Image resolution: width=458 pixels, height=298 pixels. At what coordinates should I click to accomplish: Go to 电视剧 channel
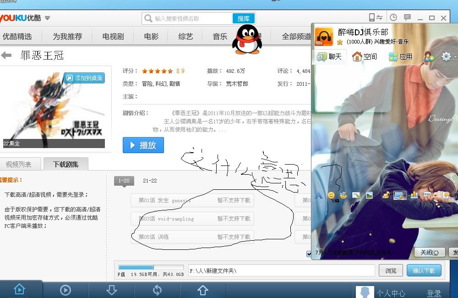pyautogui.click(x=113, y=37)
